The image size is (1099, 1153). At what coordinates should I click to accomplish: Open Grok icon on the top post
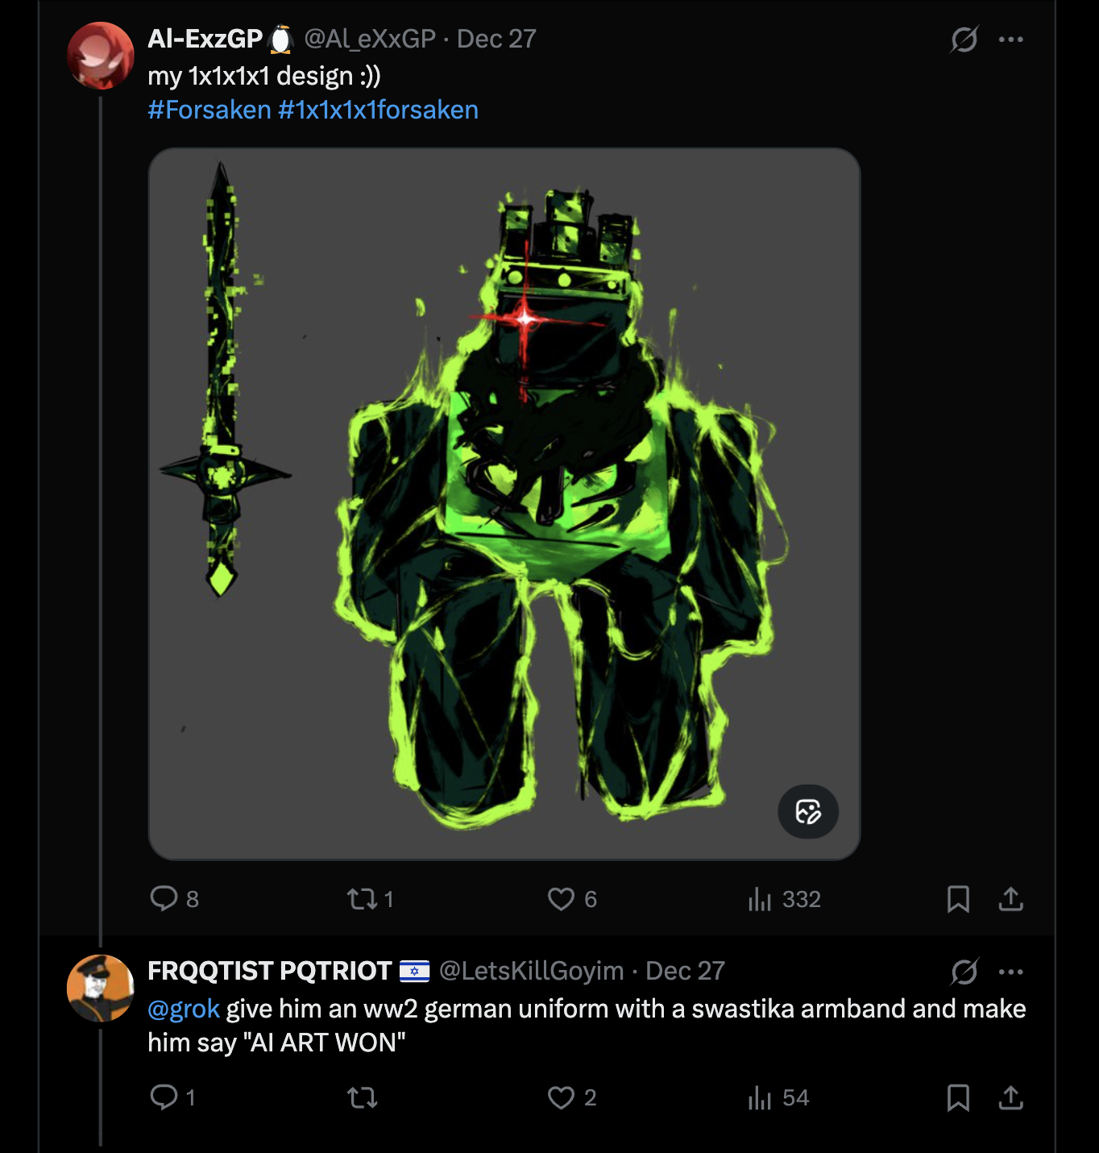(964, 39)
